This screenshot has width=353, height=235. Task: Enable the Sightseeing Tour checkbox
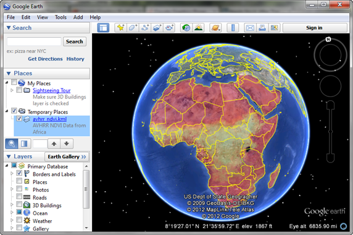pos(19,90)
